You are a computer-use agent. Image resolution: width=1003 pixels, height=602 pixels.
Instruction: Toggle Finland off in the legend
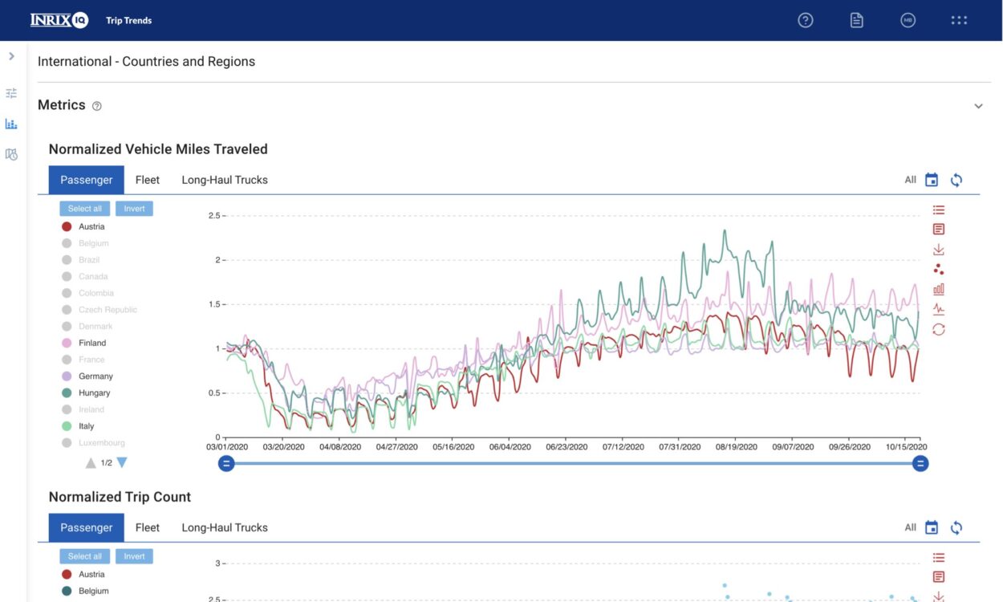tap(90, 342)
